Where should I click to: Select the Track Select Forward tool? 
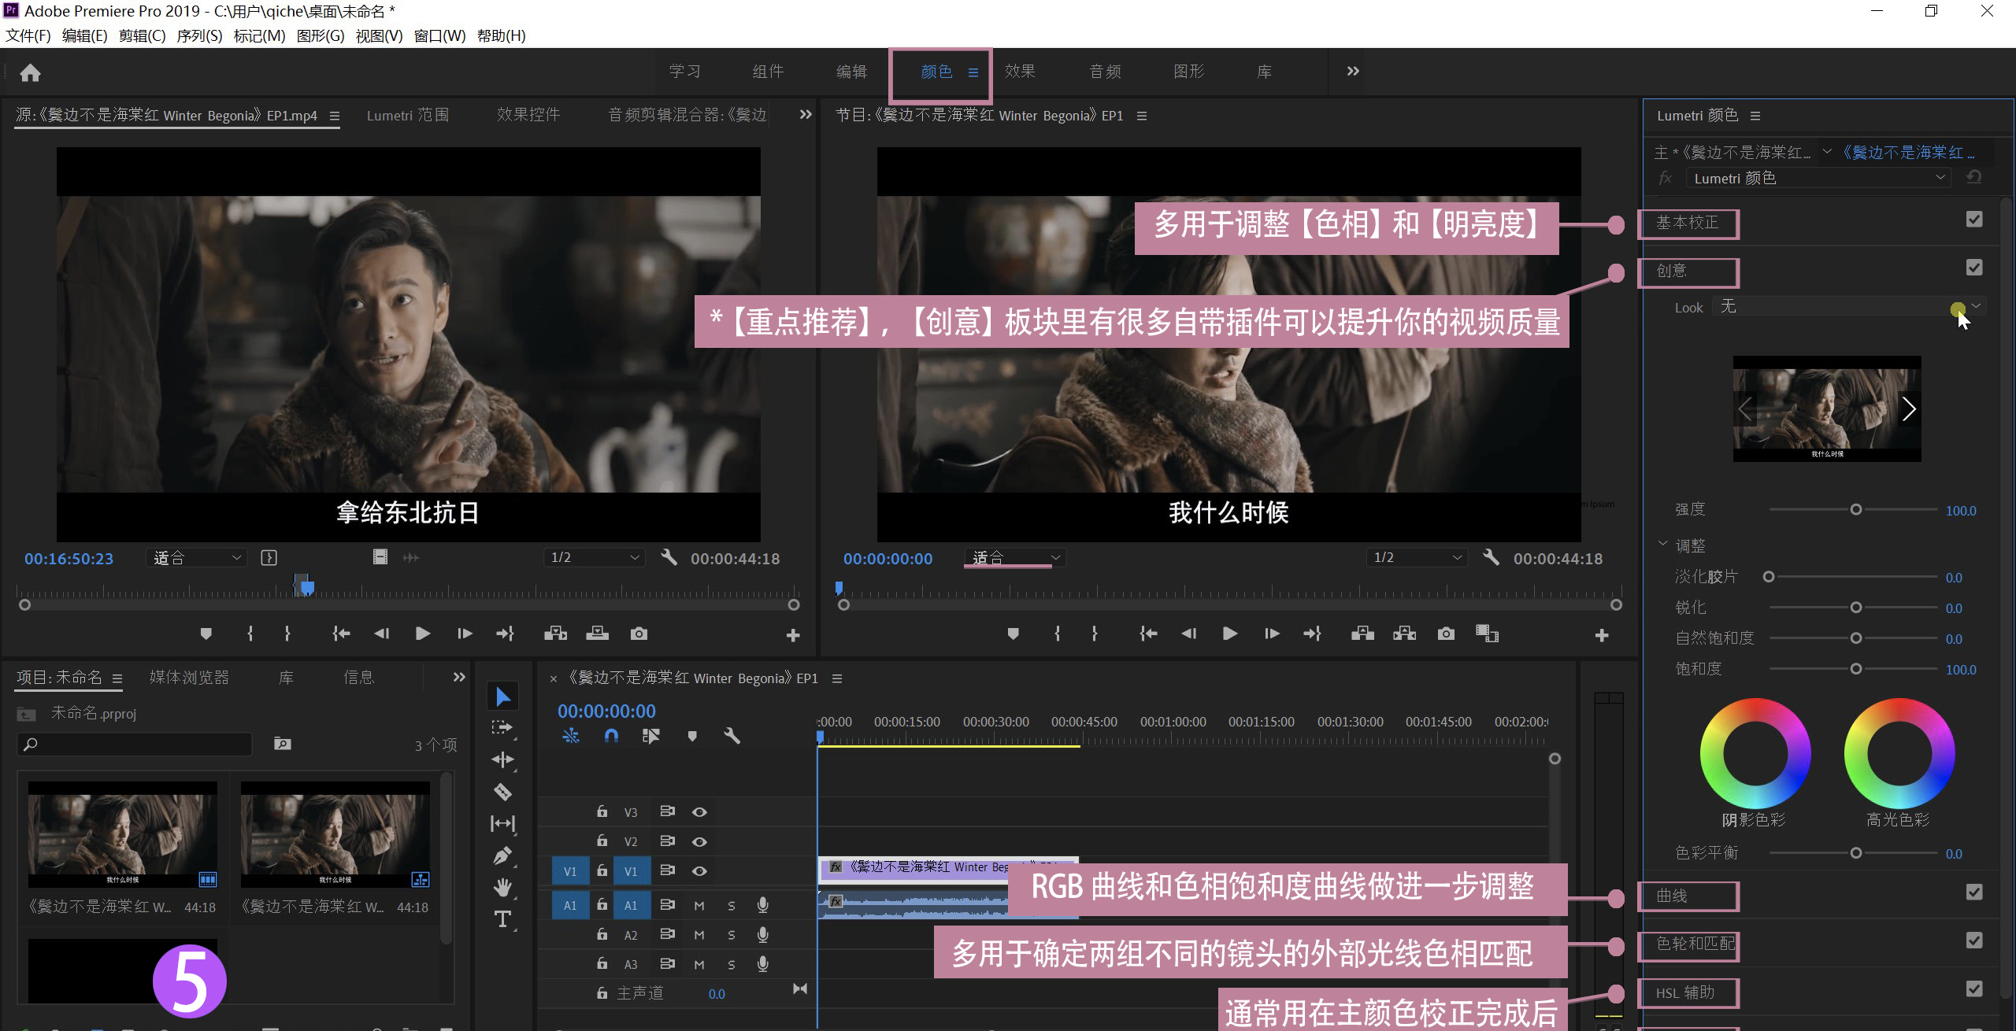click(x=502, y=728)
